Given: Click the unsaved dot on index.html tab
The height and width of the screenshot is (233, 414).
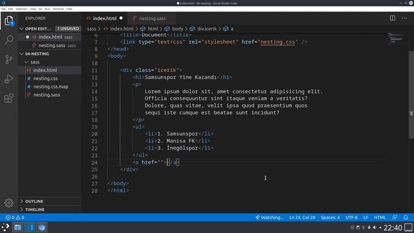Looking at the screenshot, I should pos(121,18).
